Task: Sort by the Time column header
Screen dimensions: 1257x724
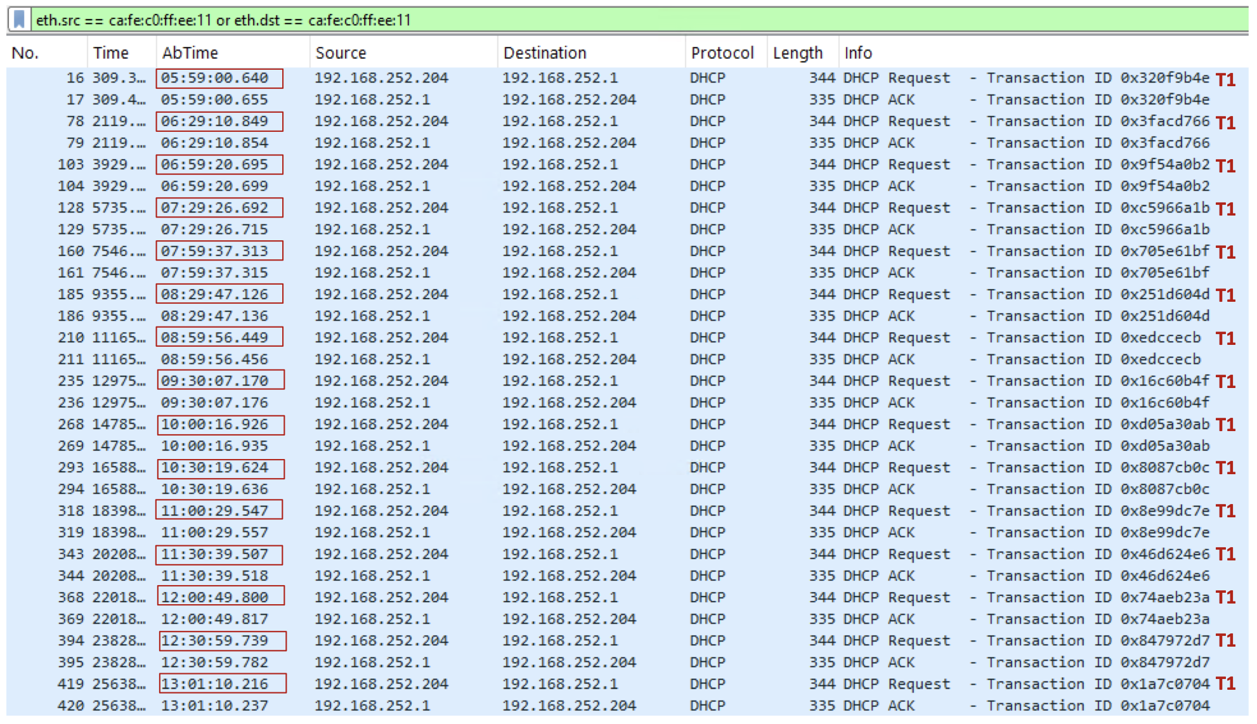Action: pos(122,53)
